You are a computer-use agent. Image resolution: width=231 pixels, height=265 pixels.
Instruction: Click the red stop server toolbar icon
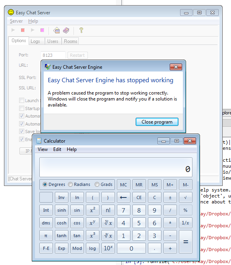(x=23, y=30)
